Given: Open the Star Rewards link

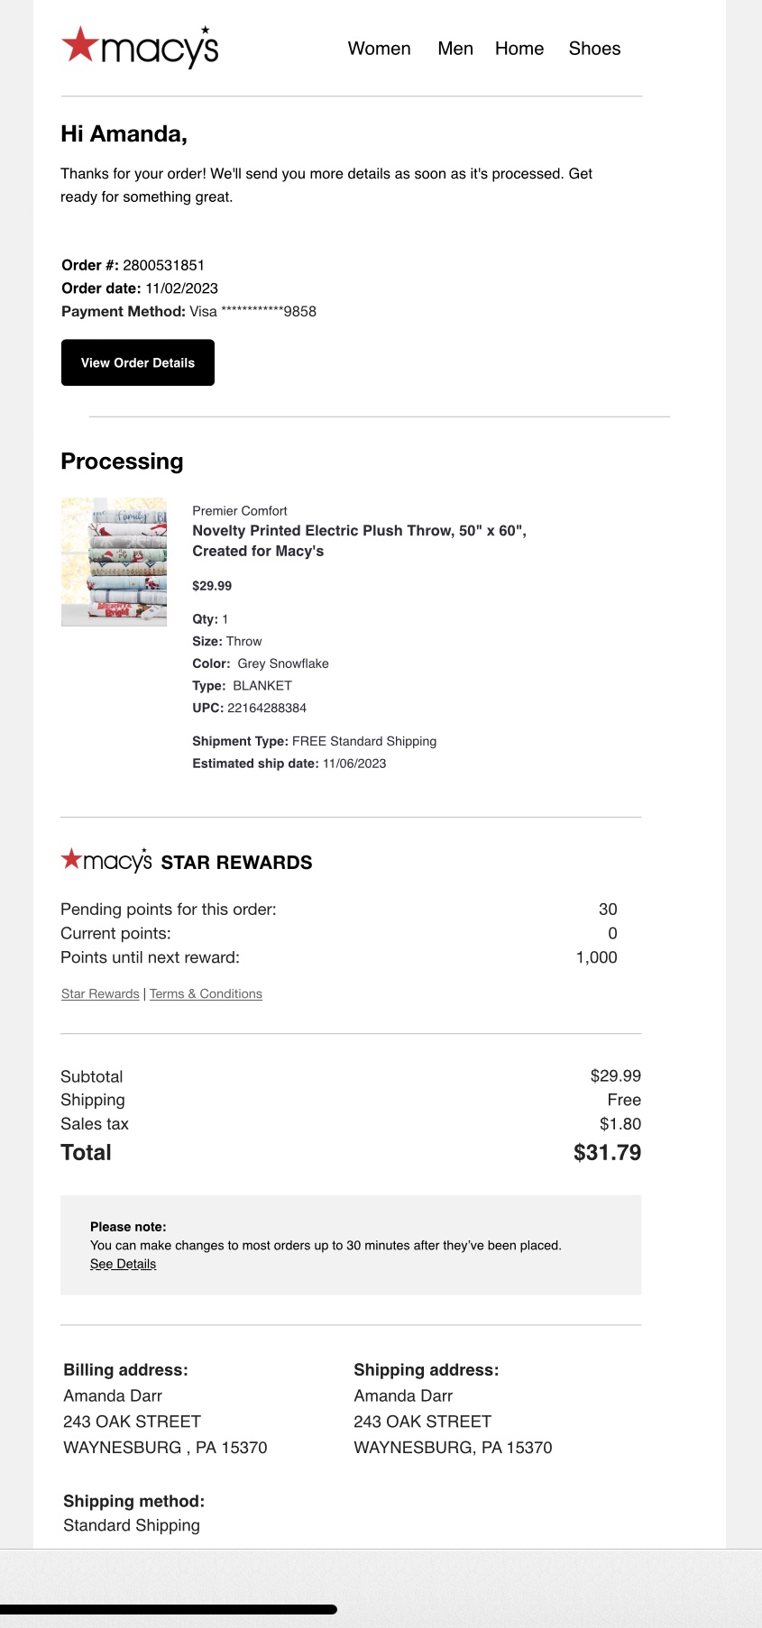Looking at the screenshot, I should 100,993.
